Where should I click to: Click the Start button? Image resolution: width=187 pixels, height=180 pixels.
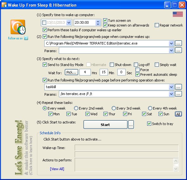coord(105,125)
